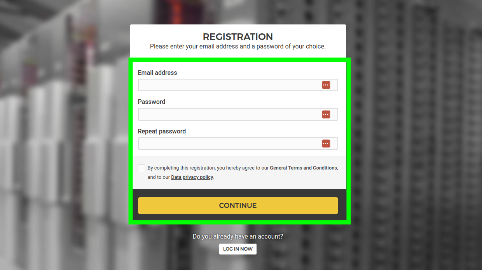Image resolution: width=482 pixels, height=270 pixels.
Task: Click the password manager icon in Password field
Action: [x=326, y=114]
